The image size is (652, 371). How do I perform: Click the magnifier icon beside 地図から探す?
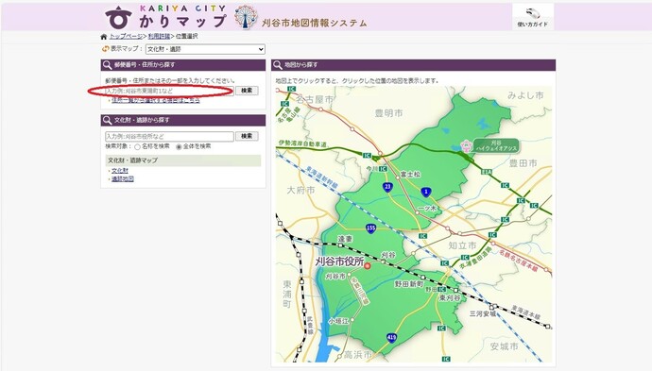pos(278,65)
